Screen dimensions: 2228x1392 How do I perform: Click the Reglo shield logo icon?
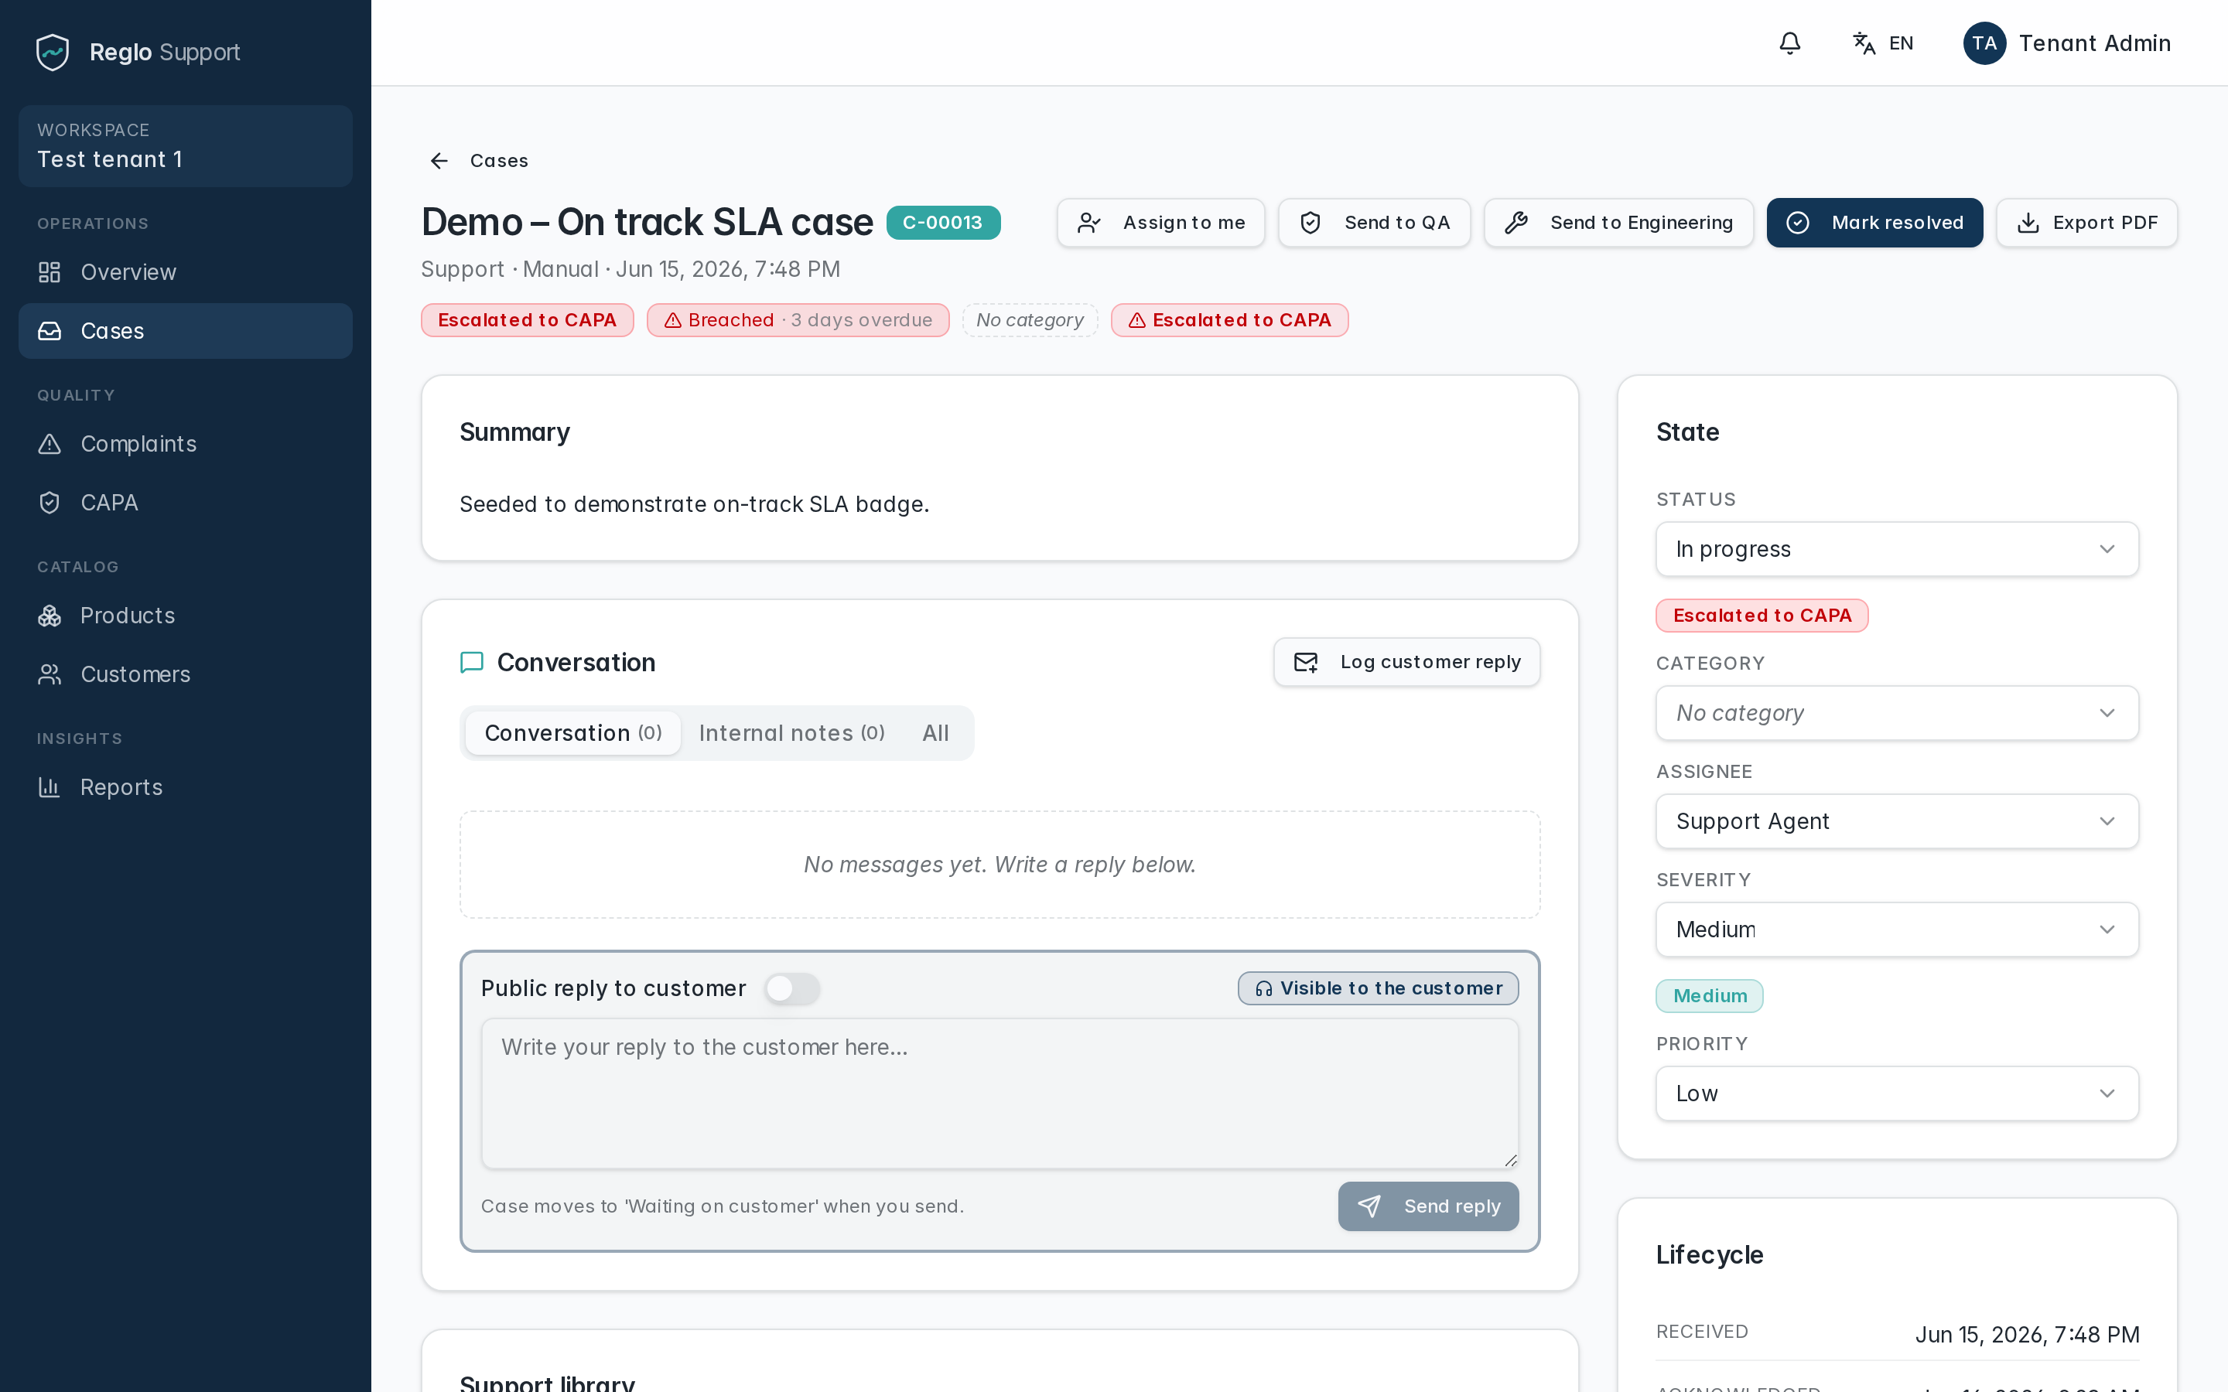[53, 52]
